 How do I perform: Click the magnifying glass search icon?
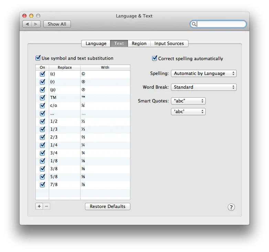click(194, 24)
